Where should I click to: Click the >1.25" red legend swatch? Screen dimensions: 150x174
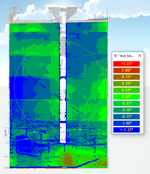click(126, 64)
